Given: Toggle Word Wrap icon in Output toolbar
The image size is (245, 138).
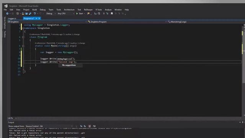Looking at the screenshot, I should 94,126.
